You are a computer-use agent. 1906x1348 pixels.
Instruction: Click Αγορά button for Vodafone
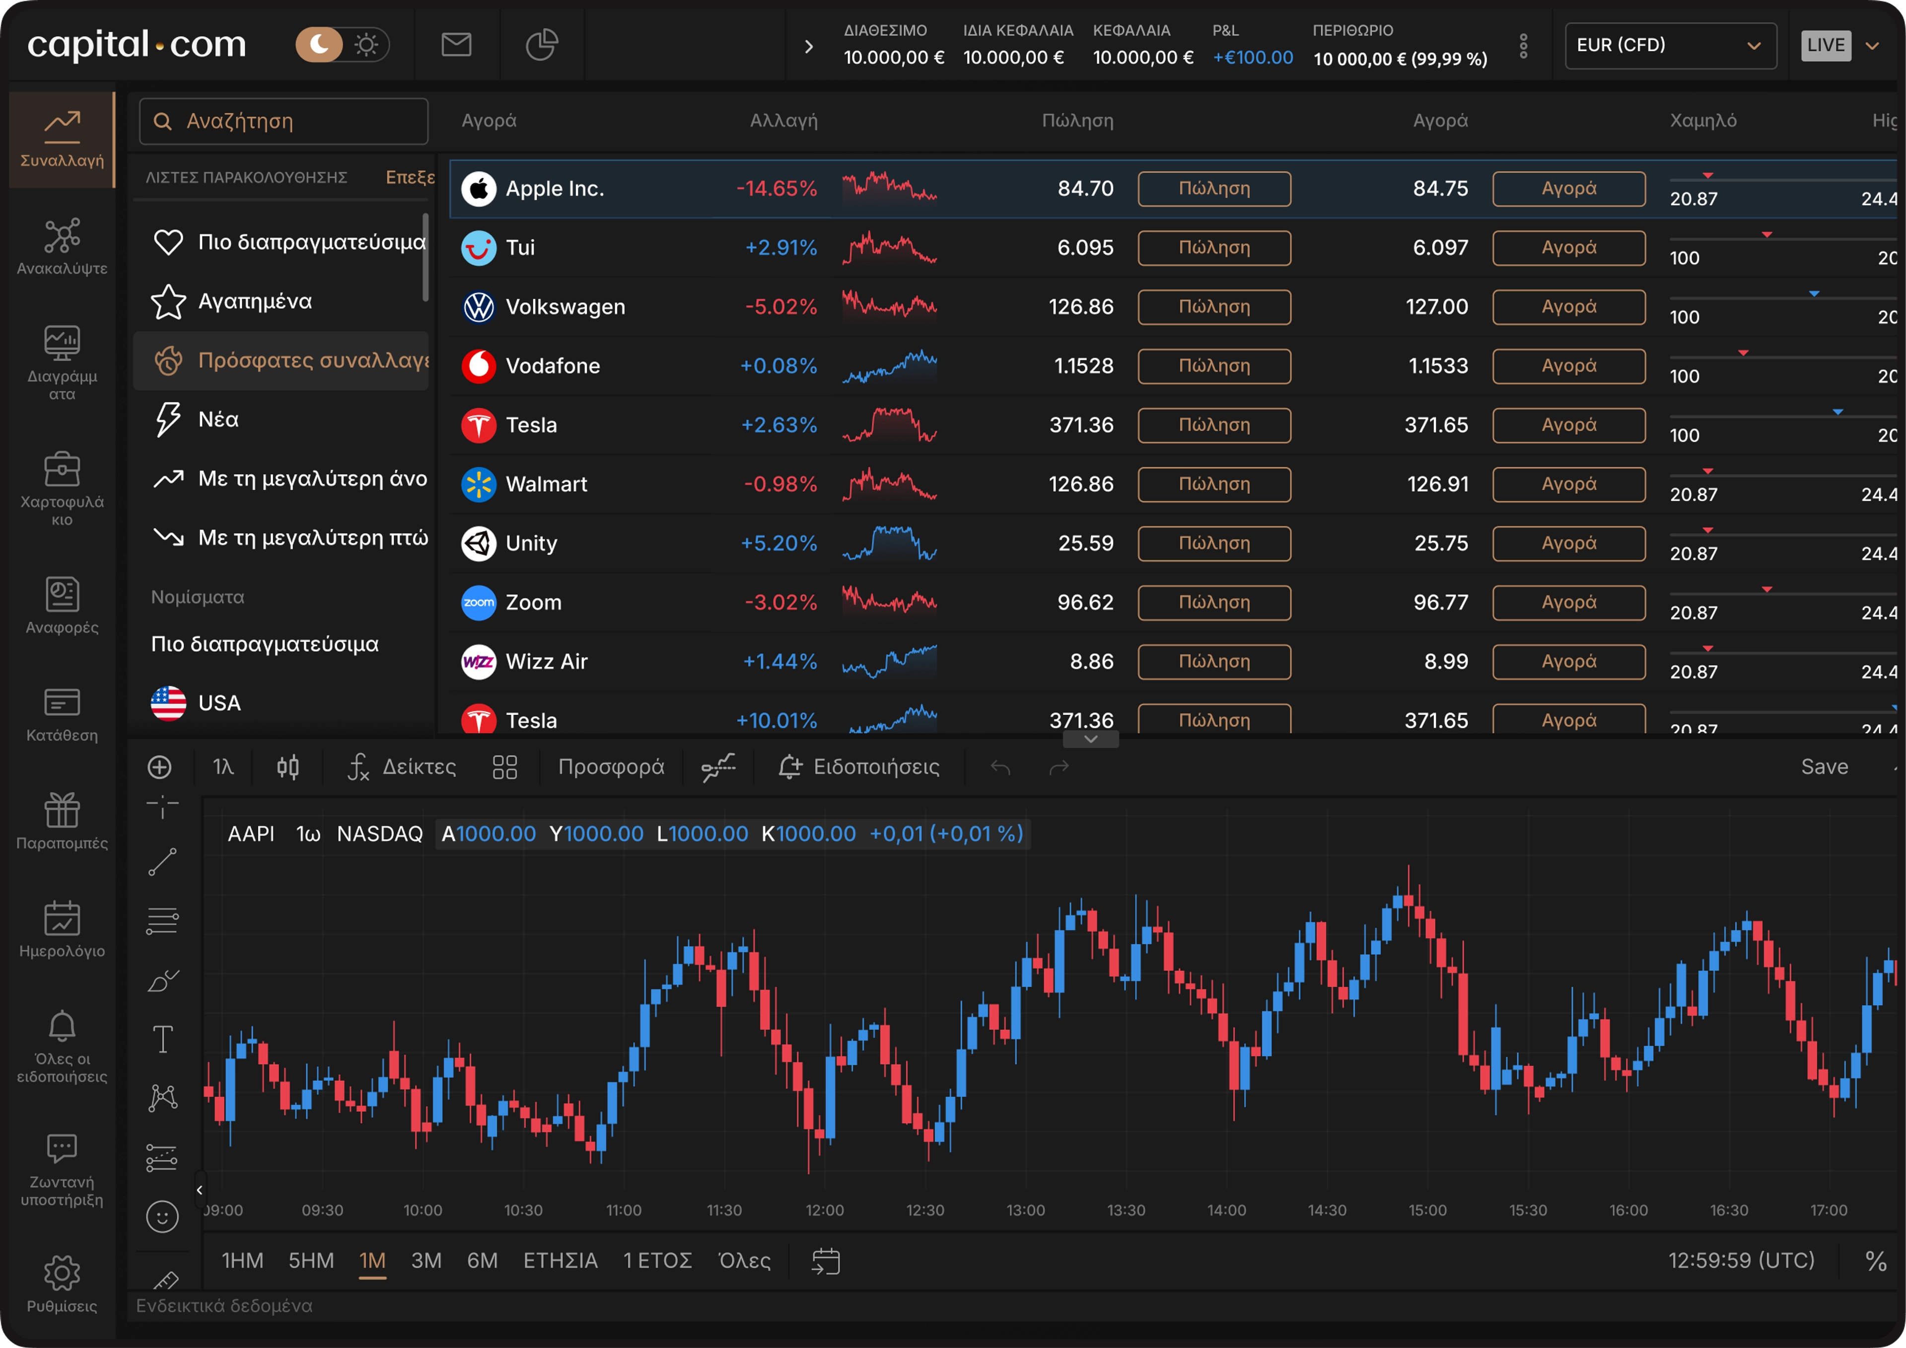(1569, 366)
